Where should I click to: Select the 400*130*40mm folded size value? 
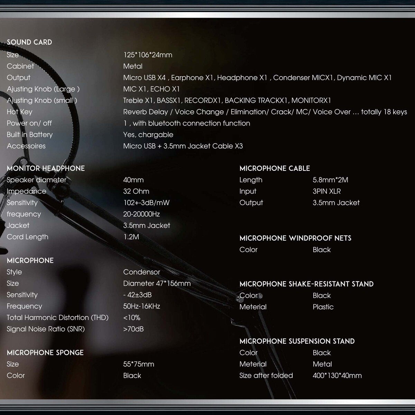337,376
